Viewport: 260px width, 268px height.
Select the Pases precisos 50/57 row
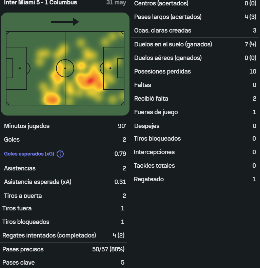pyautogui.click(x=63, y=249)
